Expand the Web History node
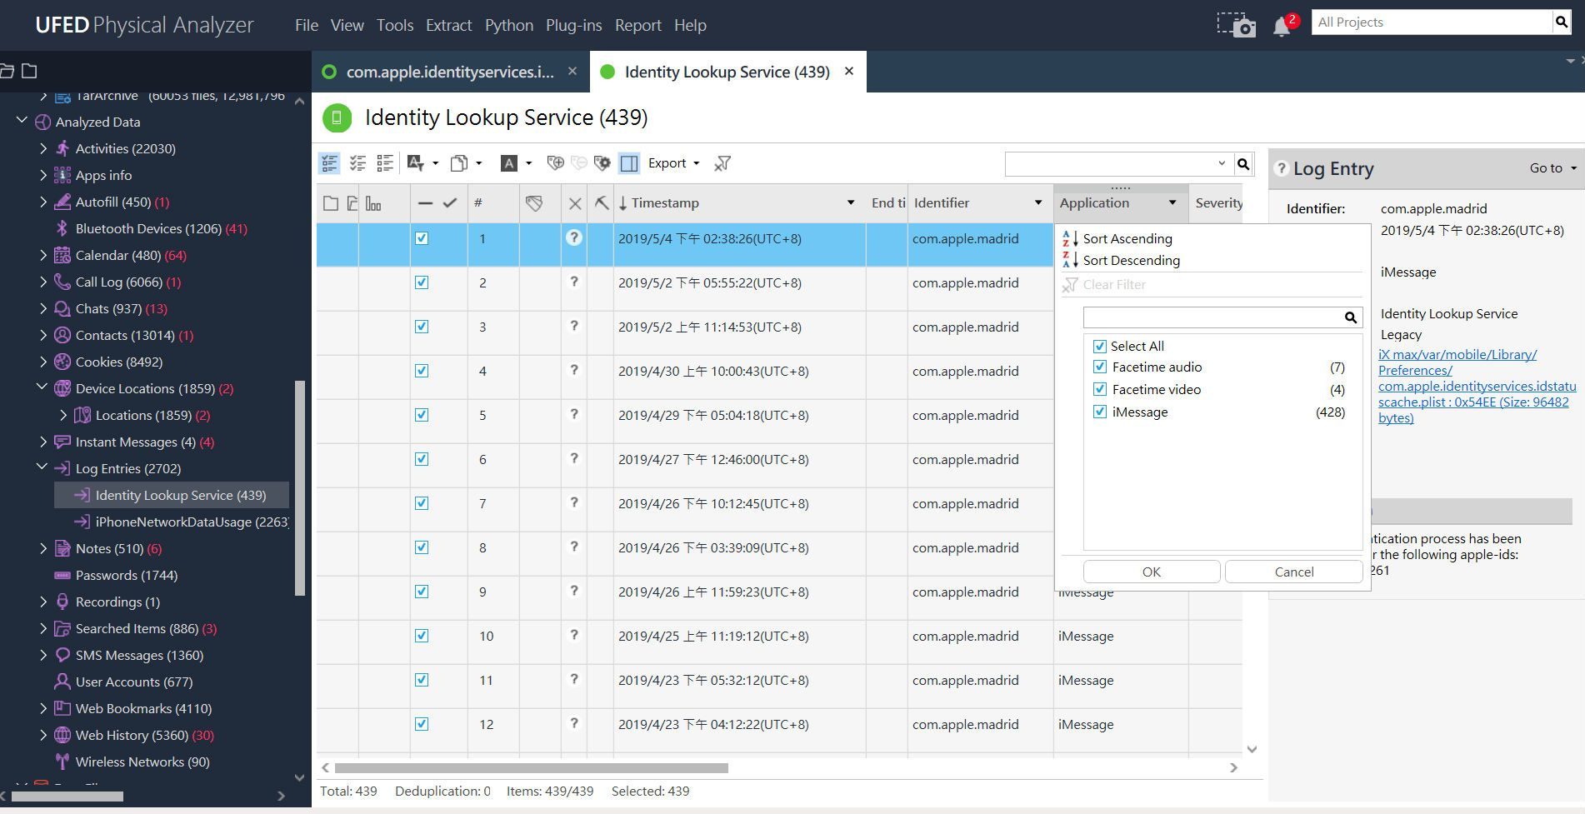 click(43, 735)
